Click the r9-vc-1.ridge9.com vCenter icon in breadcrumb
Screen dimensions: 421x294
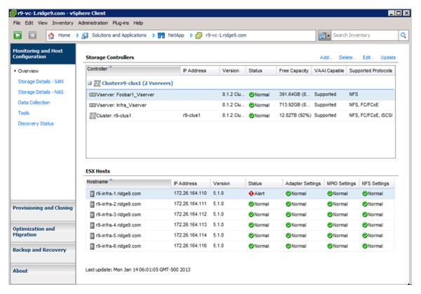[199, 36]
